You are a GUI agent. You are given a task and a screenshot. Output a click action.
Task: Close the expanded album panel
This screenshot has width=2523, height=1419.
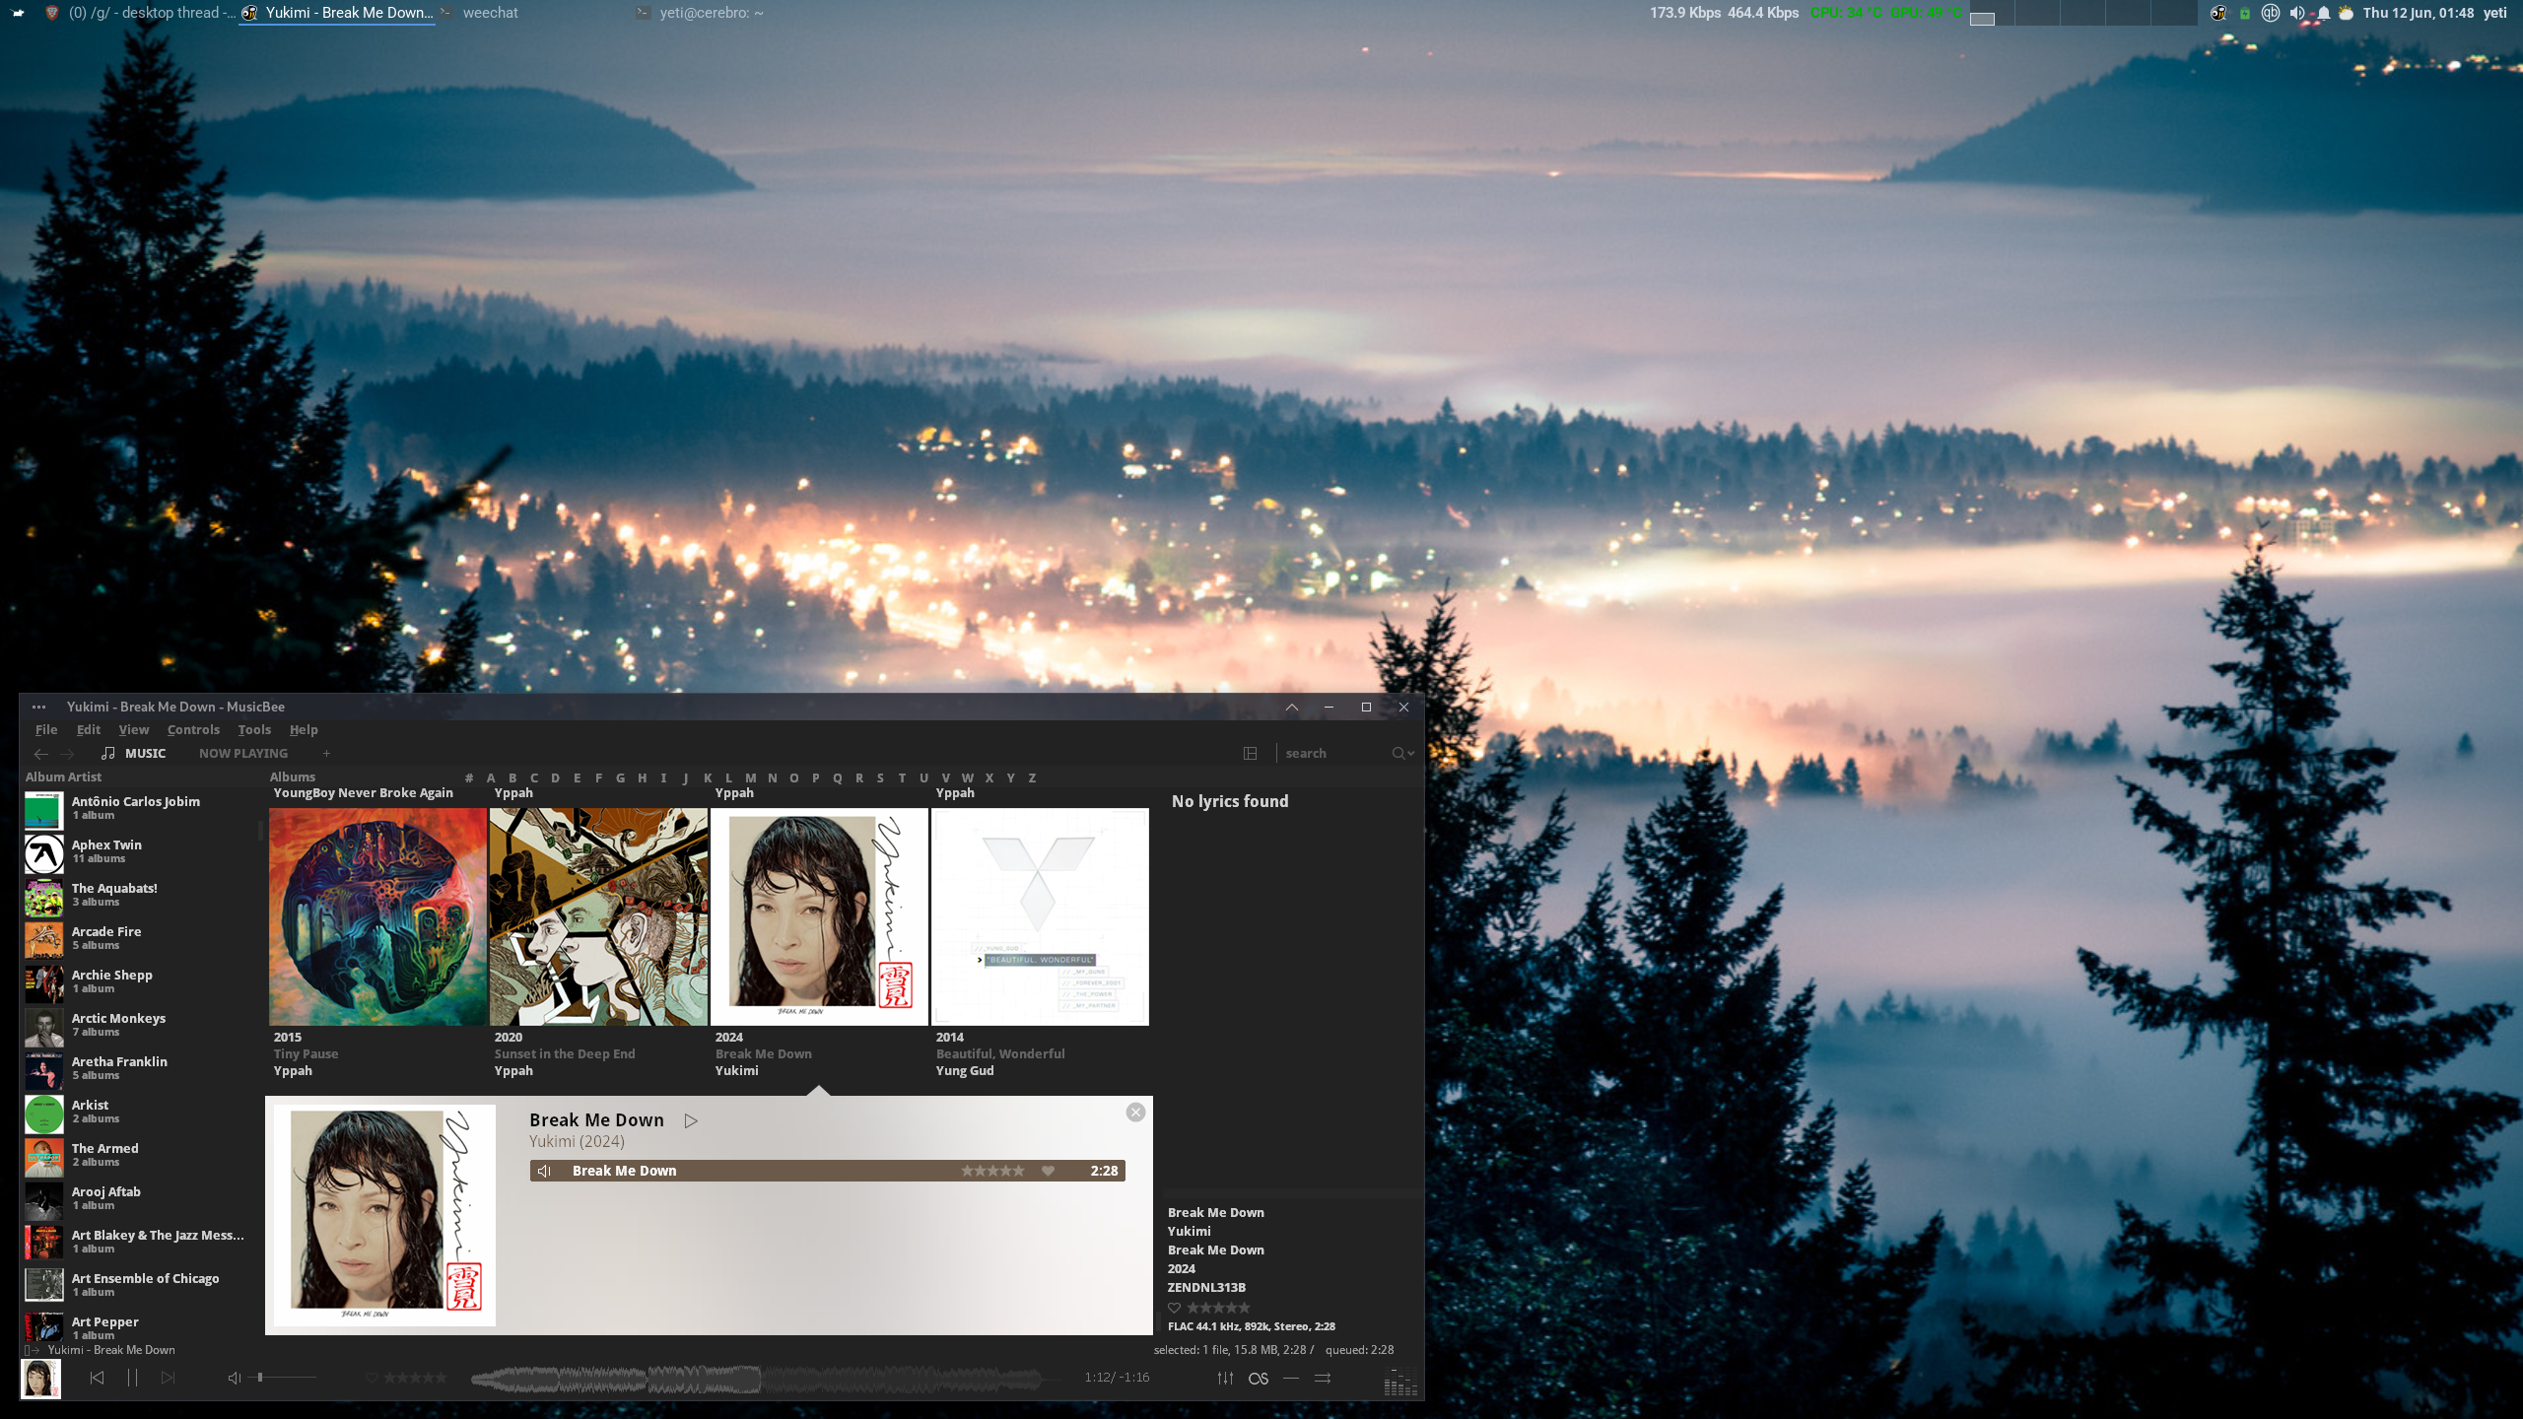[x=1135, y=1112]
